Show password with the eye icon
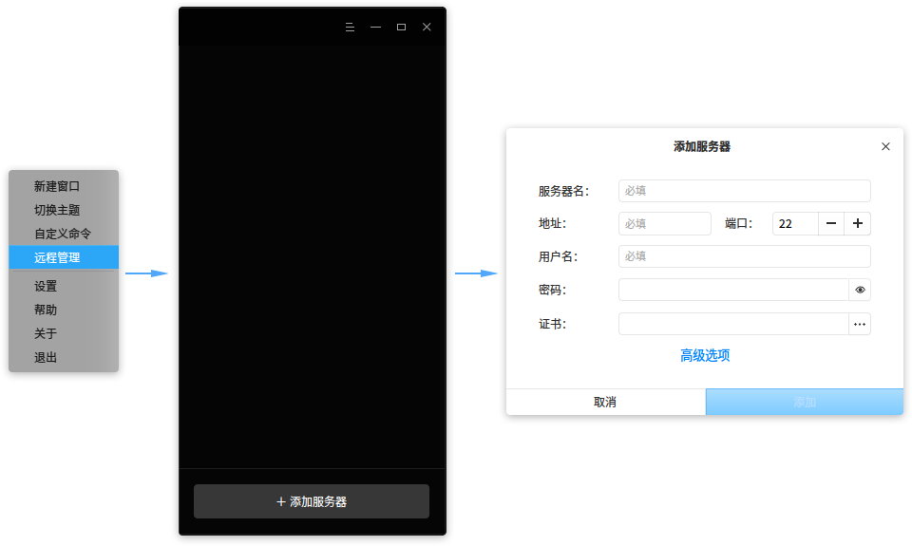912x546 pixels. coord(860,290)
